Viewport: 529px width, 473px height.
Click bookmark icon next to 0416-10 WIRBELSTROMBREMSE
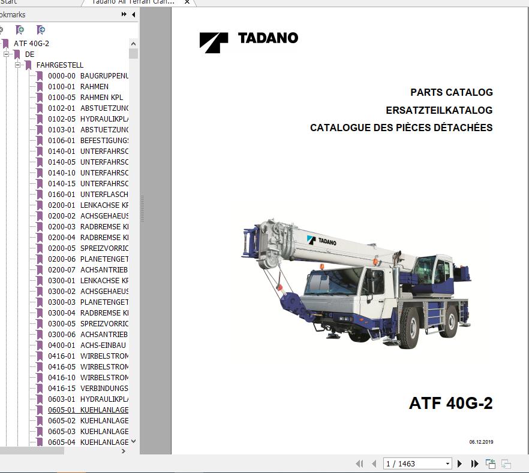(40, 378)
